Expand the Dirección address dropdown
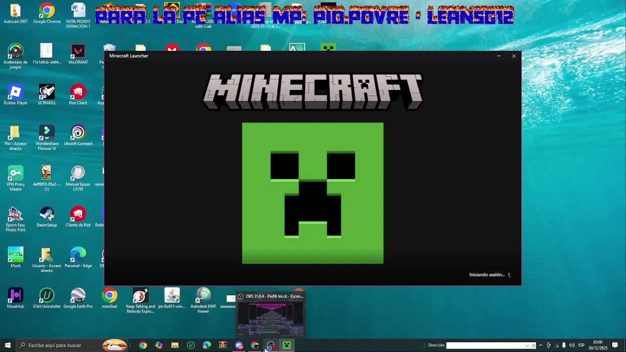Viewport: 626px width, 352px height. [527, 345]
